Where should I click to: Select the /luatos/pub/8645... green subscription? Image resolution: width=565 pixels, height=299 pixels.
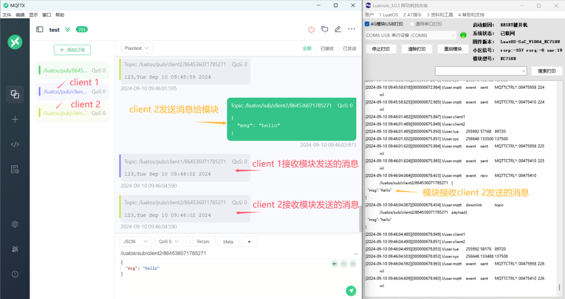click(x=72, y=71)
